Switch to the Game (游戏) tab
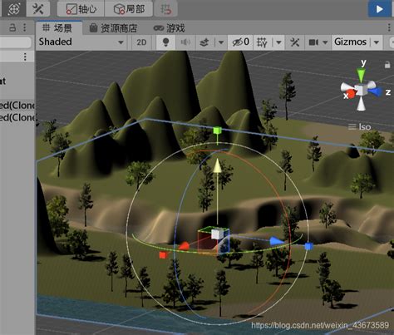Image resolution: width=394 pixels, height=335 pixels. point(170,28)
